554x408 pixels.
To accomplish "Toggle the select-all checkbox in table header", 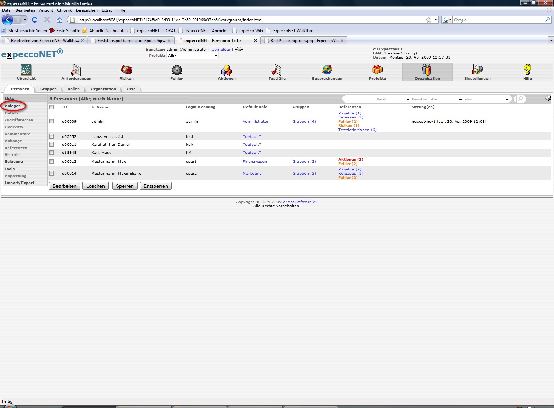I will 52,107.
